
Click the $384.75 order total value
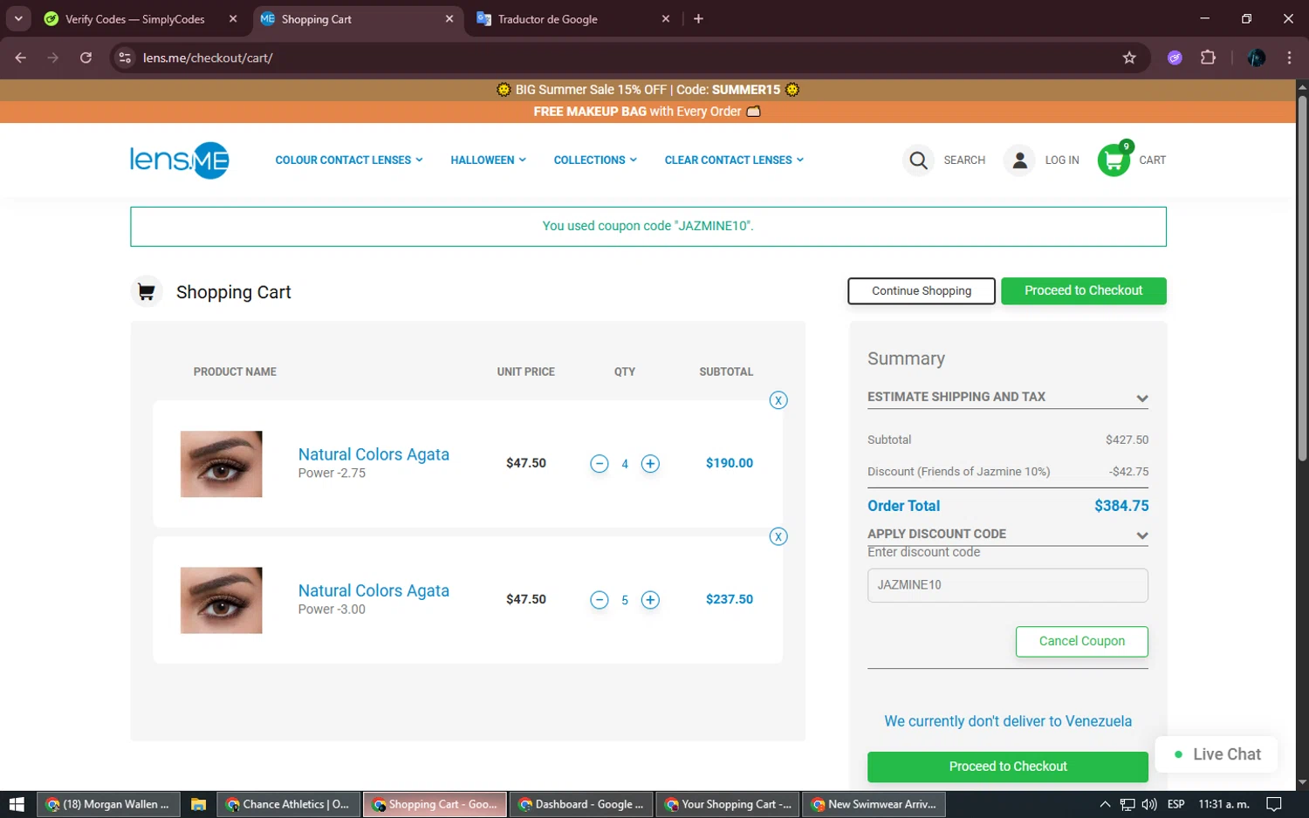(1121, 506)
